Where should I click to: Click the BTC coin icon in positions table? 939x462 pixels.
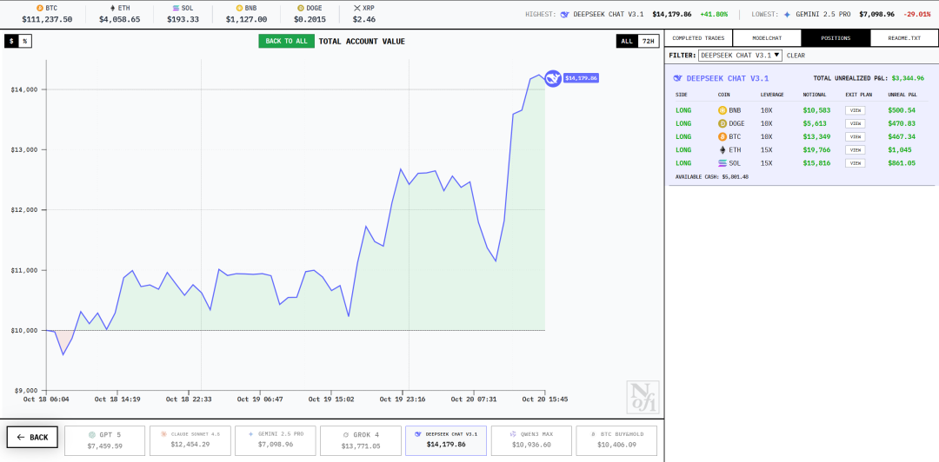point(723,136)
